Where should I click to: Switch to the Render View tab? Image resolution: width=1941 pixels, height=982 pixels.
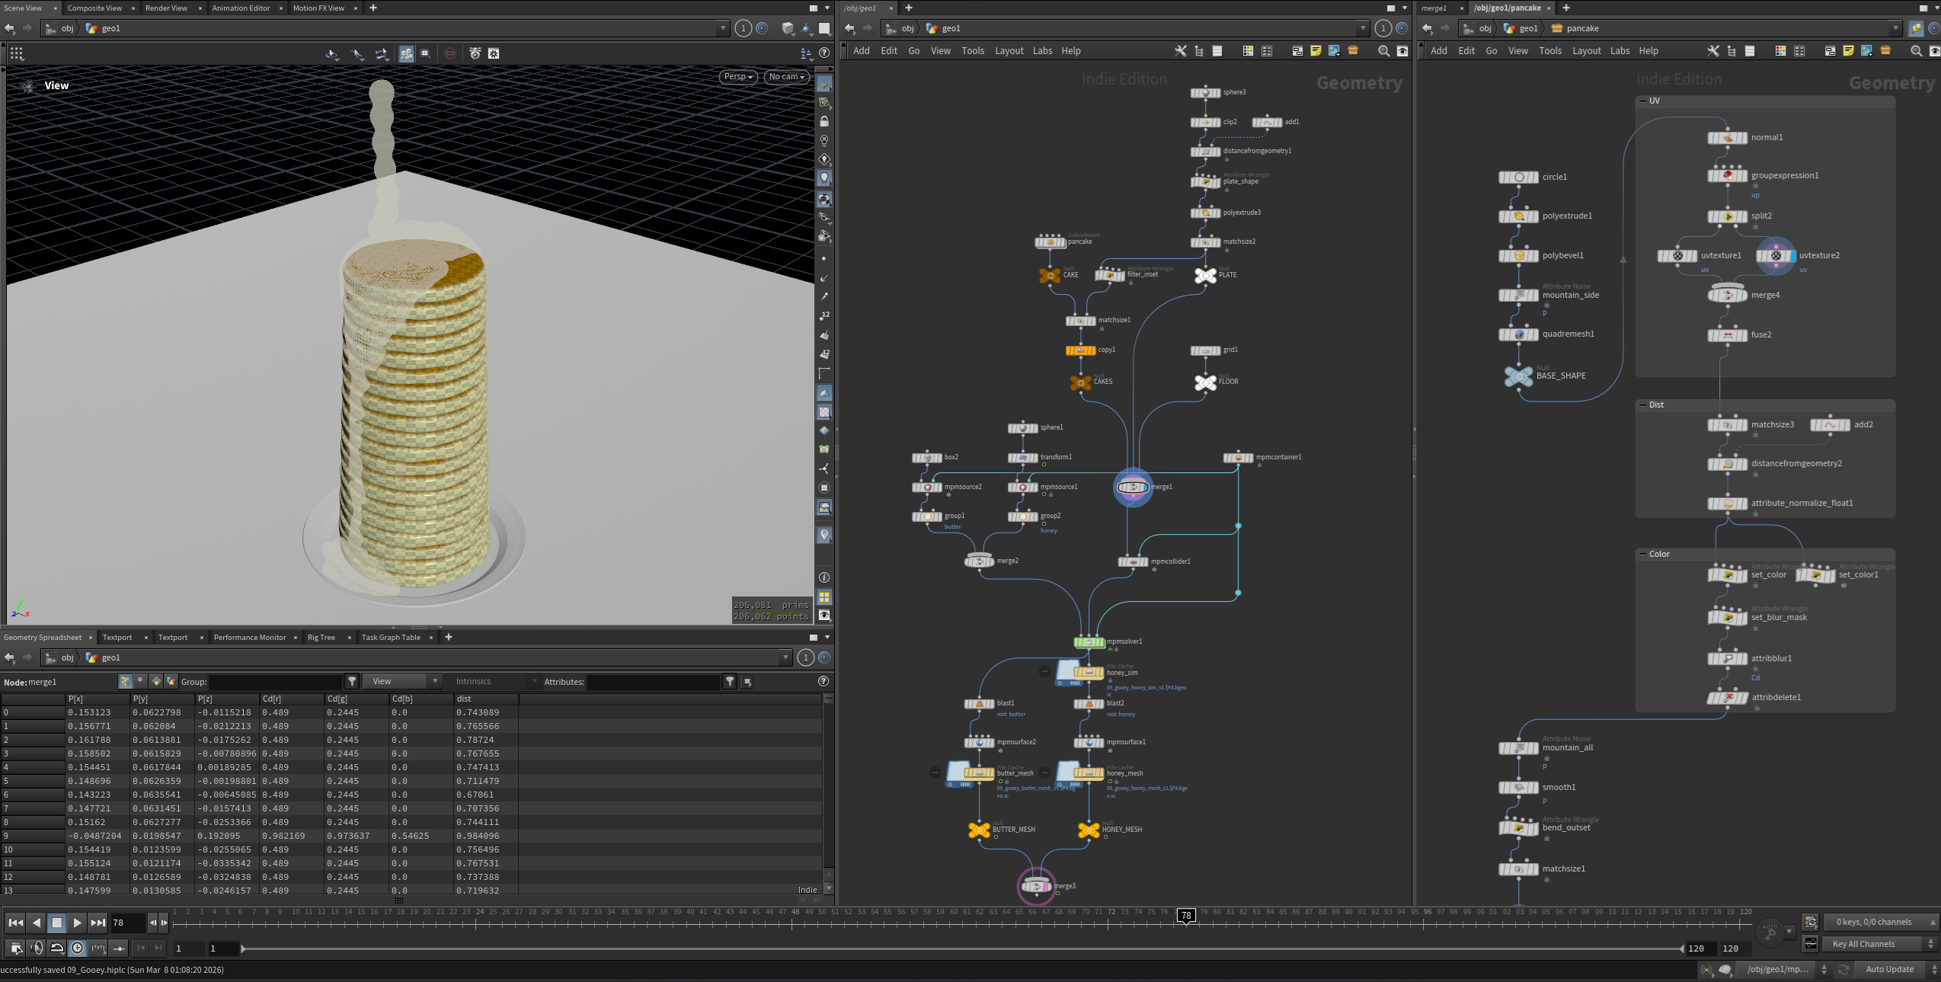[x=166, y=8]
